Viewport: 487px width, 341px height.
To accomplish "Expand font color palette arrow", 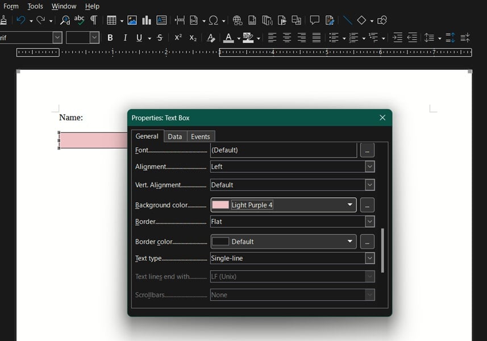I will pyautogui.click(x=239, y=39).
